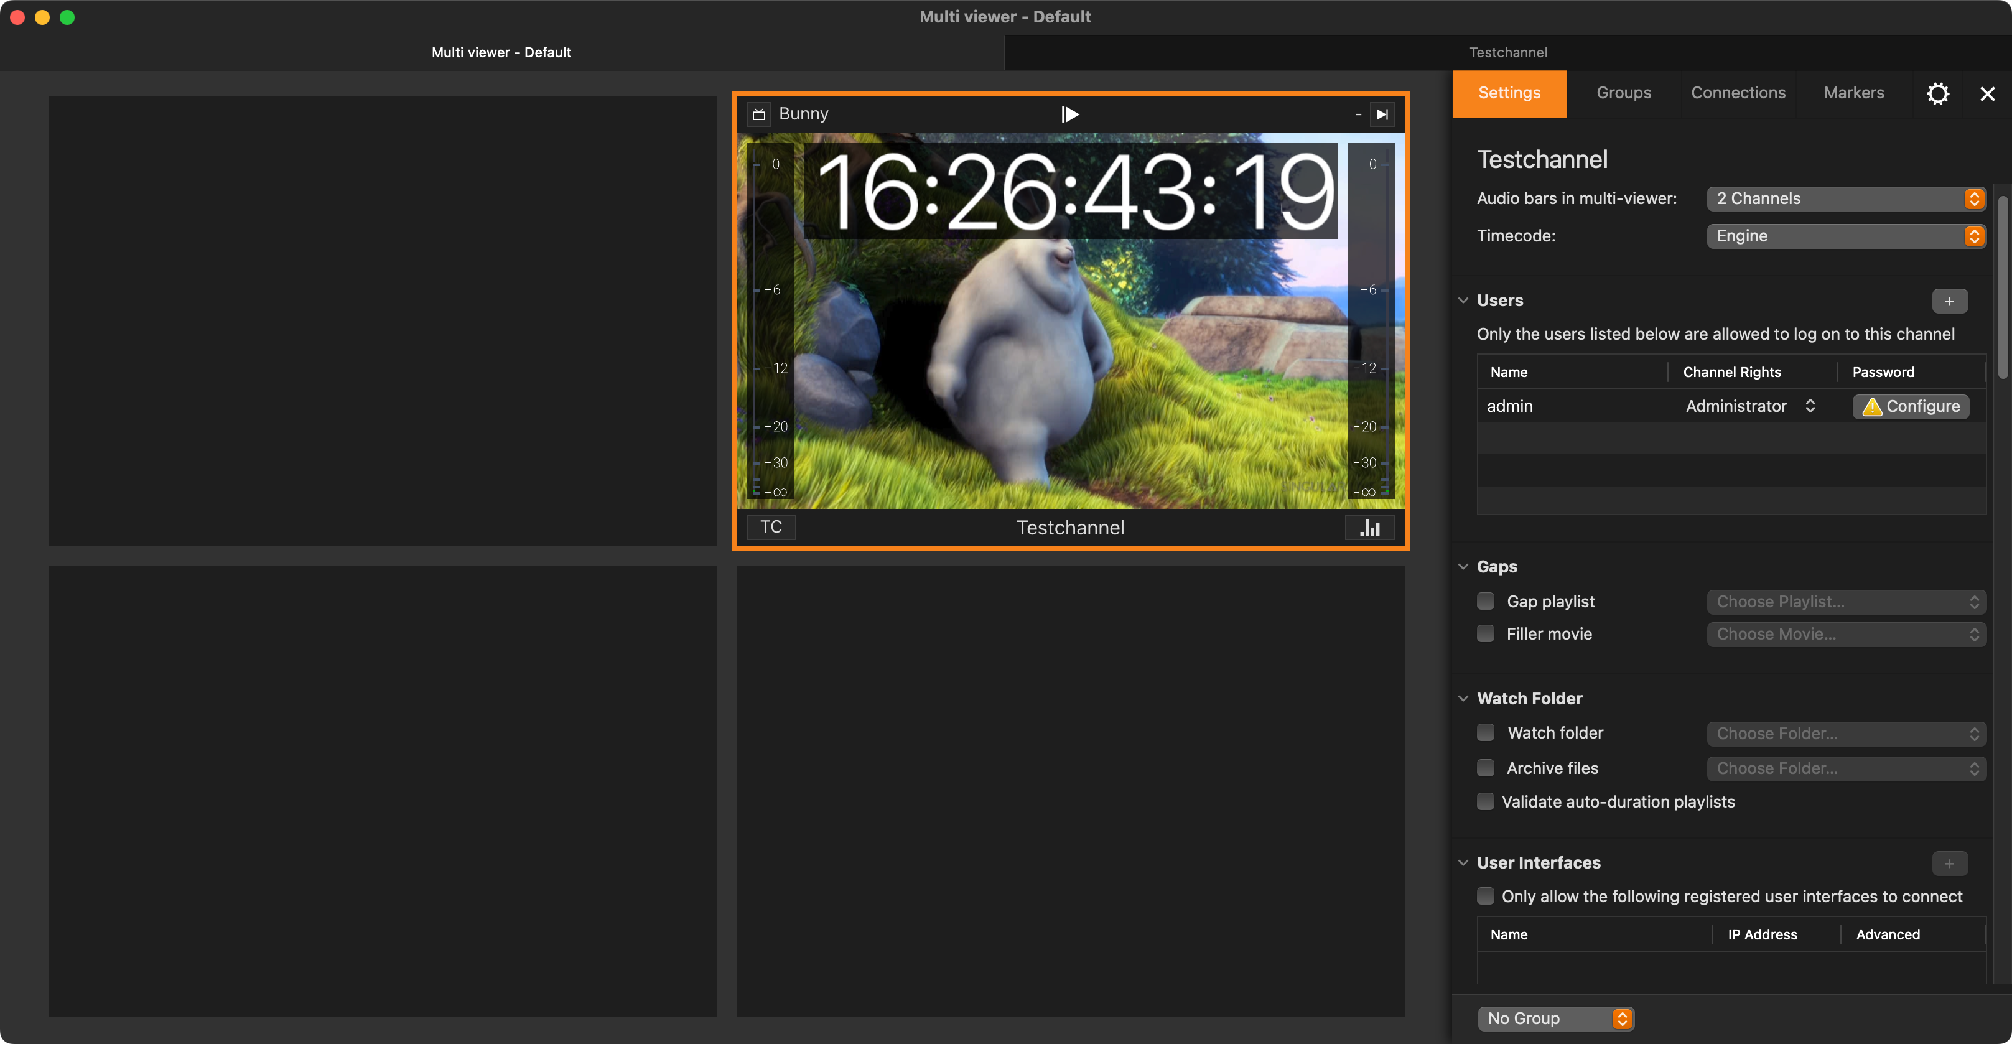This screenshot has width=2012, height=1044.
Task: Click the settings panel vertical scrollbar
Action: click(x=2002, y=289)
